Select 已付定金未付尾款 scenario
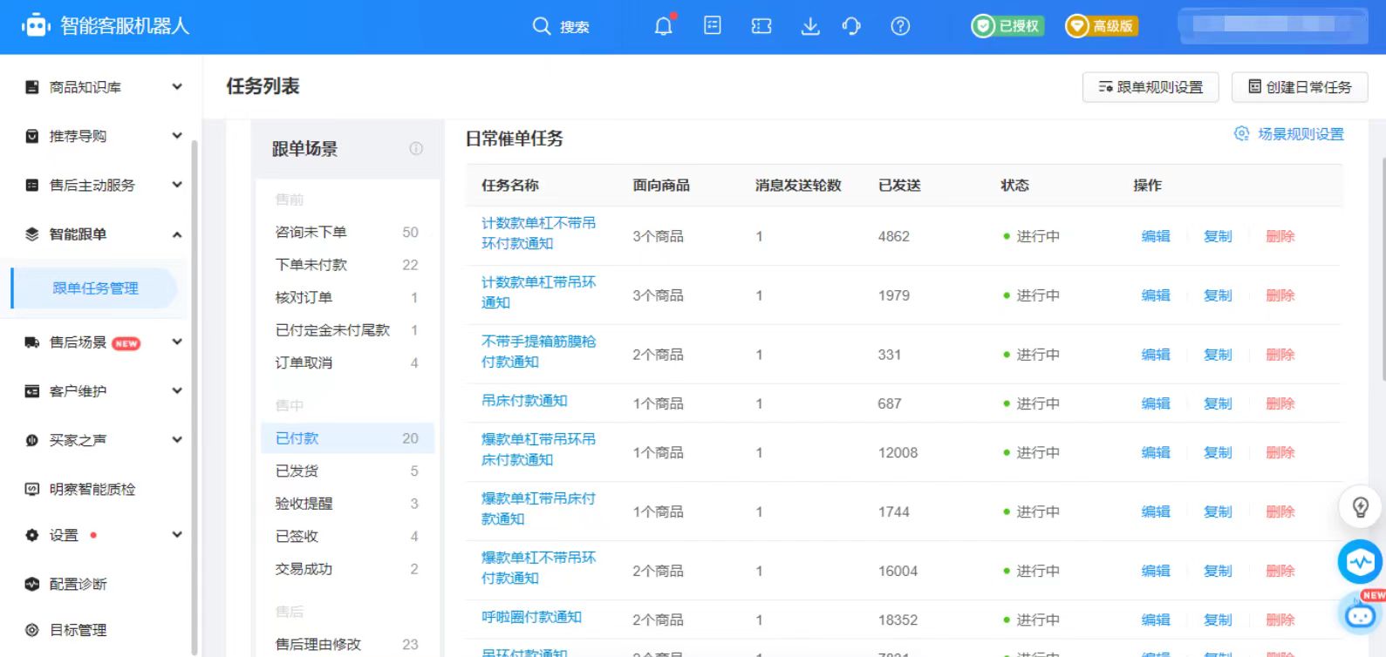The image size is (1386, 657). (x=347, y=330)
